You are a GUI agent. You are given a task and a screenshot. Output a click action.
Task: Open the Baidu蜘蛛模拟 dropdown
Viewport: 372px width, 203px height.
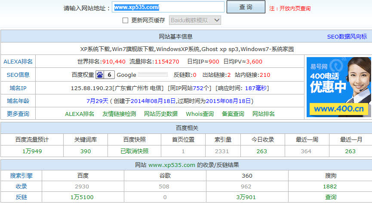(195, 20)
